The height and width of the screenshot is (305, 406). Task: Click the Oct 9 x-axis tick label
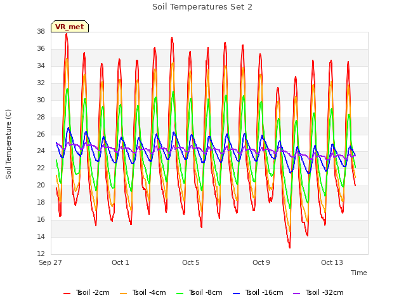click(261, 262)
